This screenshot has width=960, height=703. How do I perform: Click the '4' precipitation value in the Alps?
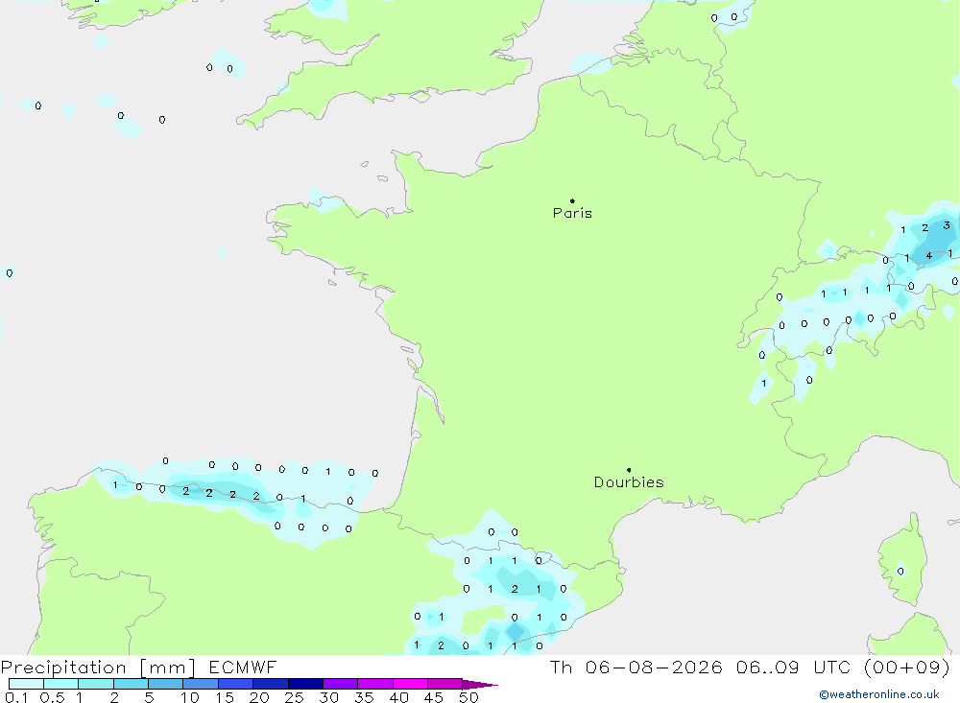pos(928,256)
